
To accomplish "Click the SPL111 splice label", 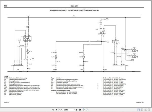I will (59, 62).
